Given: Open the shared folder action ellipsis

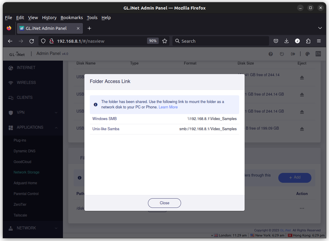Looking at the screenshot, I should [x=302, y=208].
